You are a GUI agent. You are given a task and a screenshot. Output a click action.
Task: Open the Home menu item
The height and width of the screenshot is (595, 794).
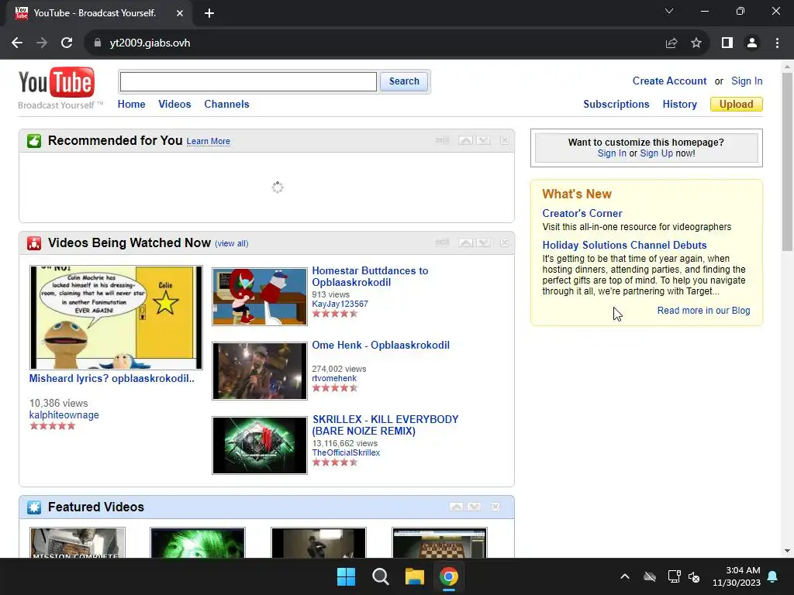coord(132,105)
